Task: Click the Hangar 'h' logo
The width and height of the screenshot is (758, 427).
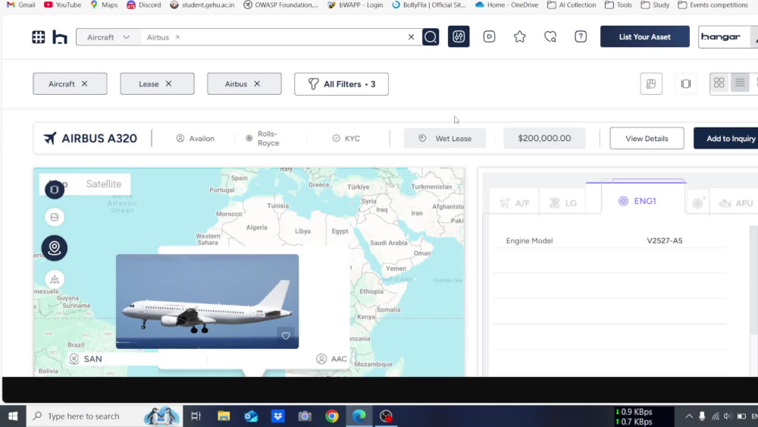Action: coord(59,37)
